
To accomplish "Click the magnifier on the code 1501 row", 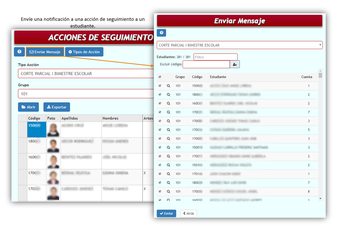I will coord(168,165).
